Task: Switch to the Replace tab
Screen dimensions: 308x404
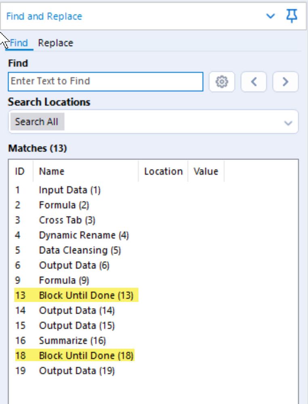Action: 55,43
